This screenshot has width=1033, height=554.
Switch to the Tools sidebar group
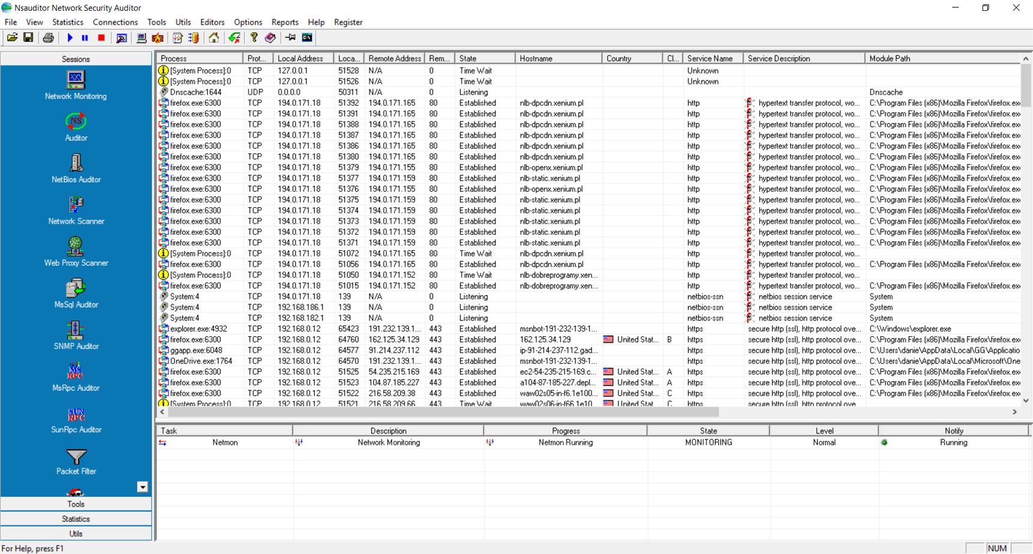point(76,504)
